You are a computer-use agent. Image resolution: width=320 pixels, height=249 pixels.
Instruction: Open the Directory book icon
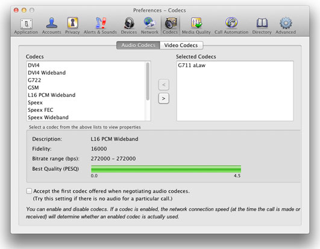pos(262,26)
